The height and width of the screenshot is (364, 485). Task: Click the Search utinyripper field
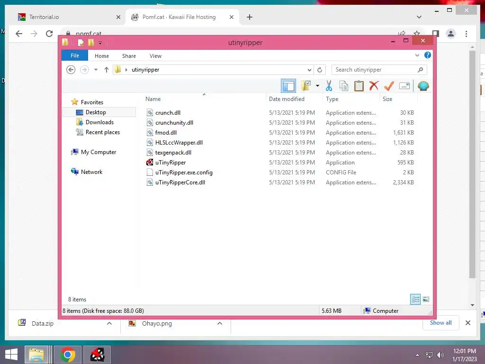point(379,70)
